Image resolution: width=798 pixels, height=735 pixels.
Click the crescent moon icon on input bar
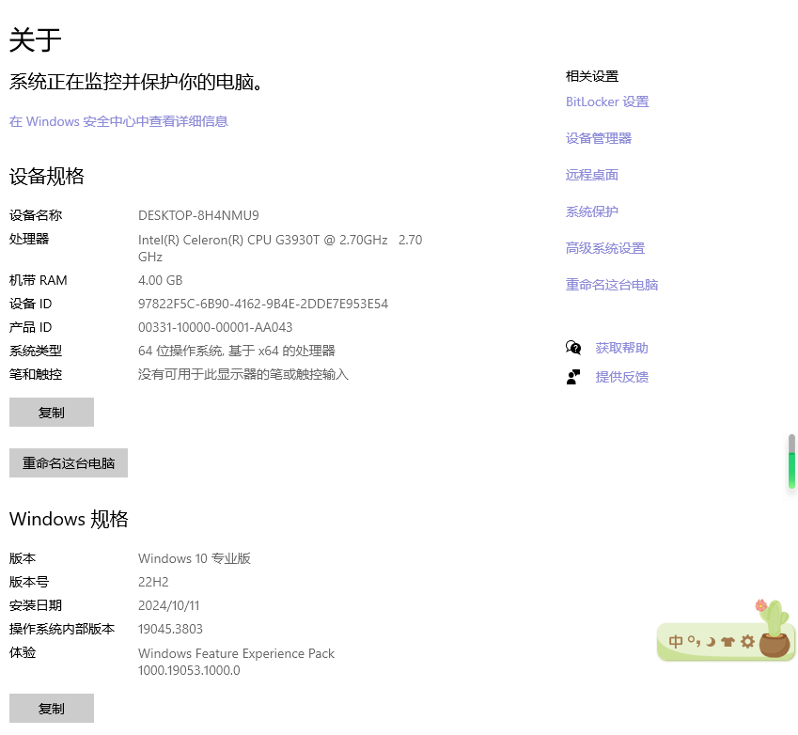point(711,642)
